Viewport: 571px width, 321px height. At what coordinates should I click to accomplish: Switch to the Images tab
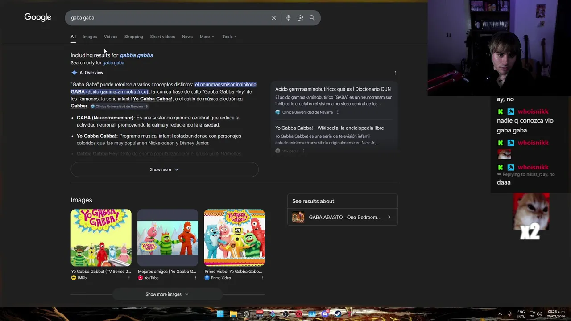pyautogui.click(x=90, y=37)
